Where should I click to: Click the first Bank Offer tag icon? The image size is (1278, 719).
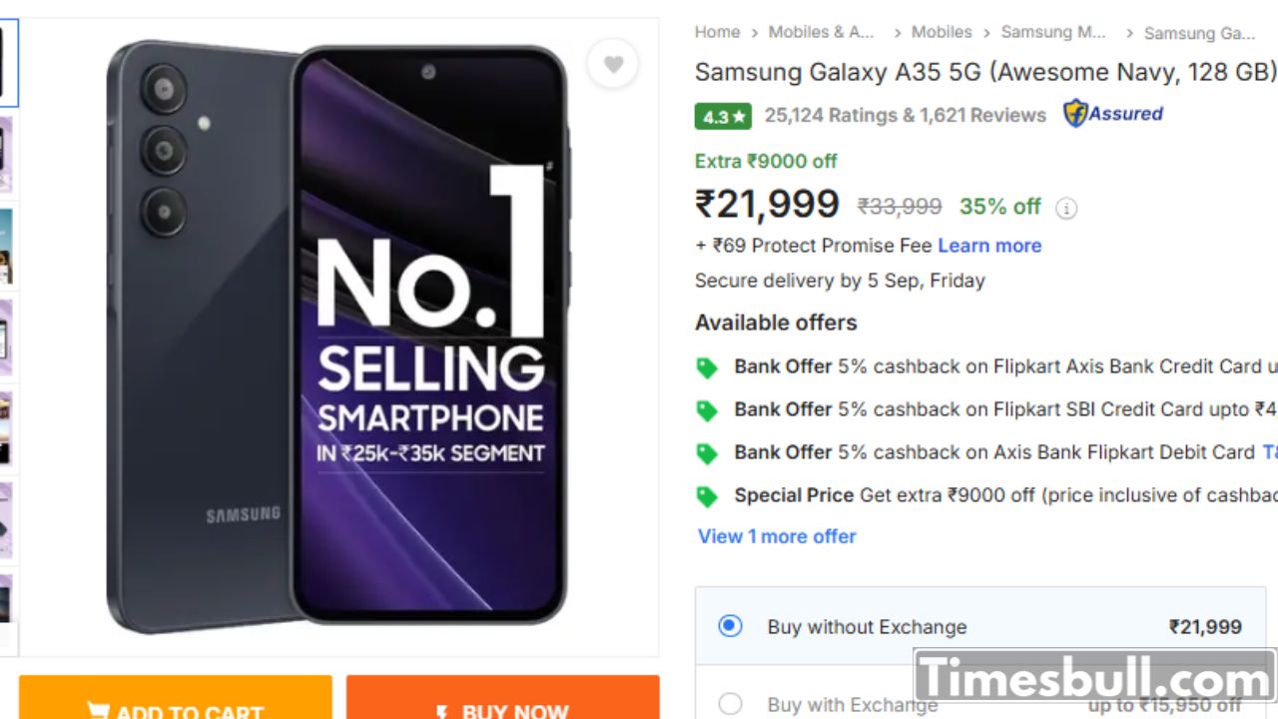pos(707,367)
